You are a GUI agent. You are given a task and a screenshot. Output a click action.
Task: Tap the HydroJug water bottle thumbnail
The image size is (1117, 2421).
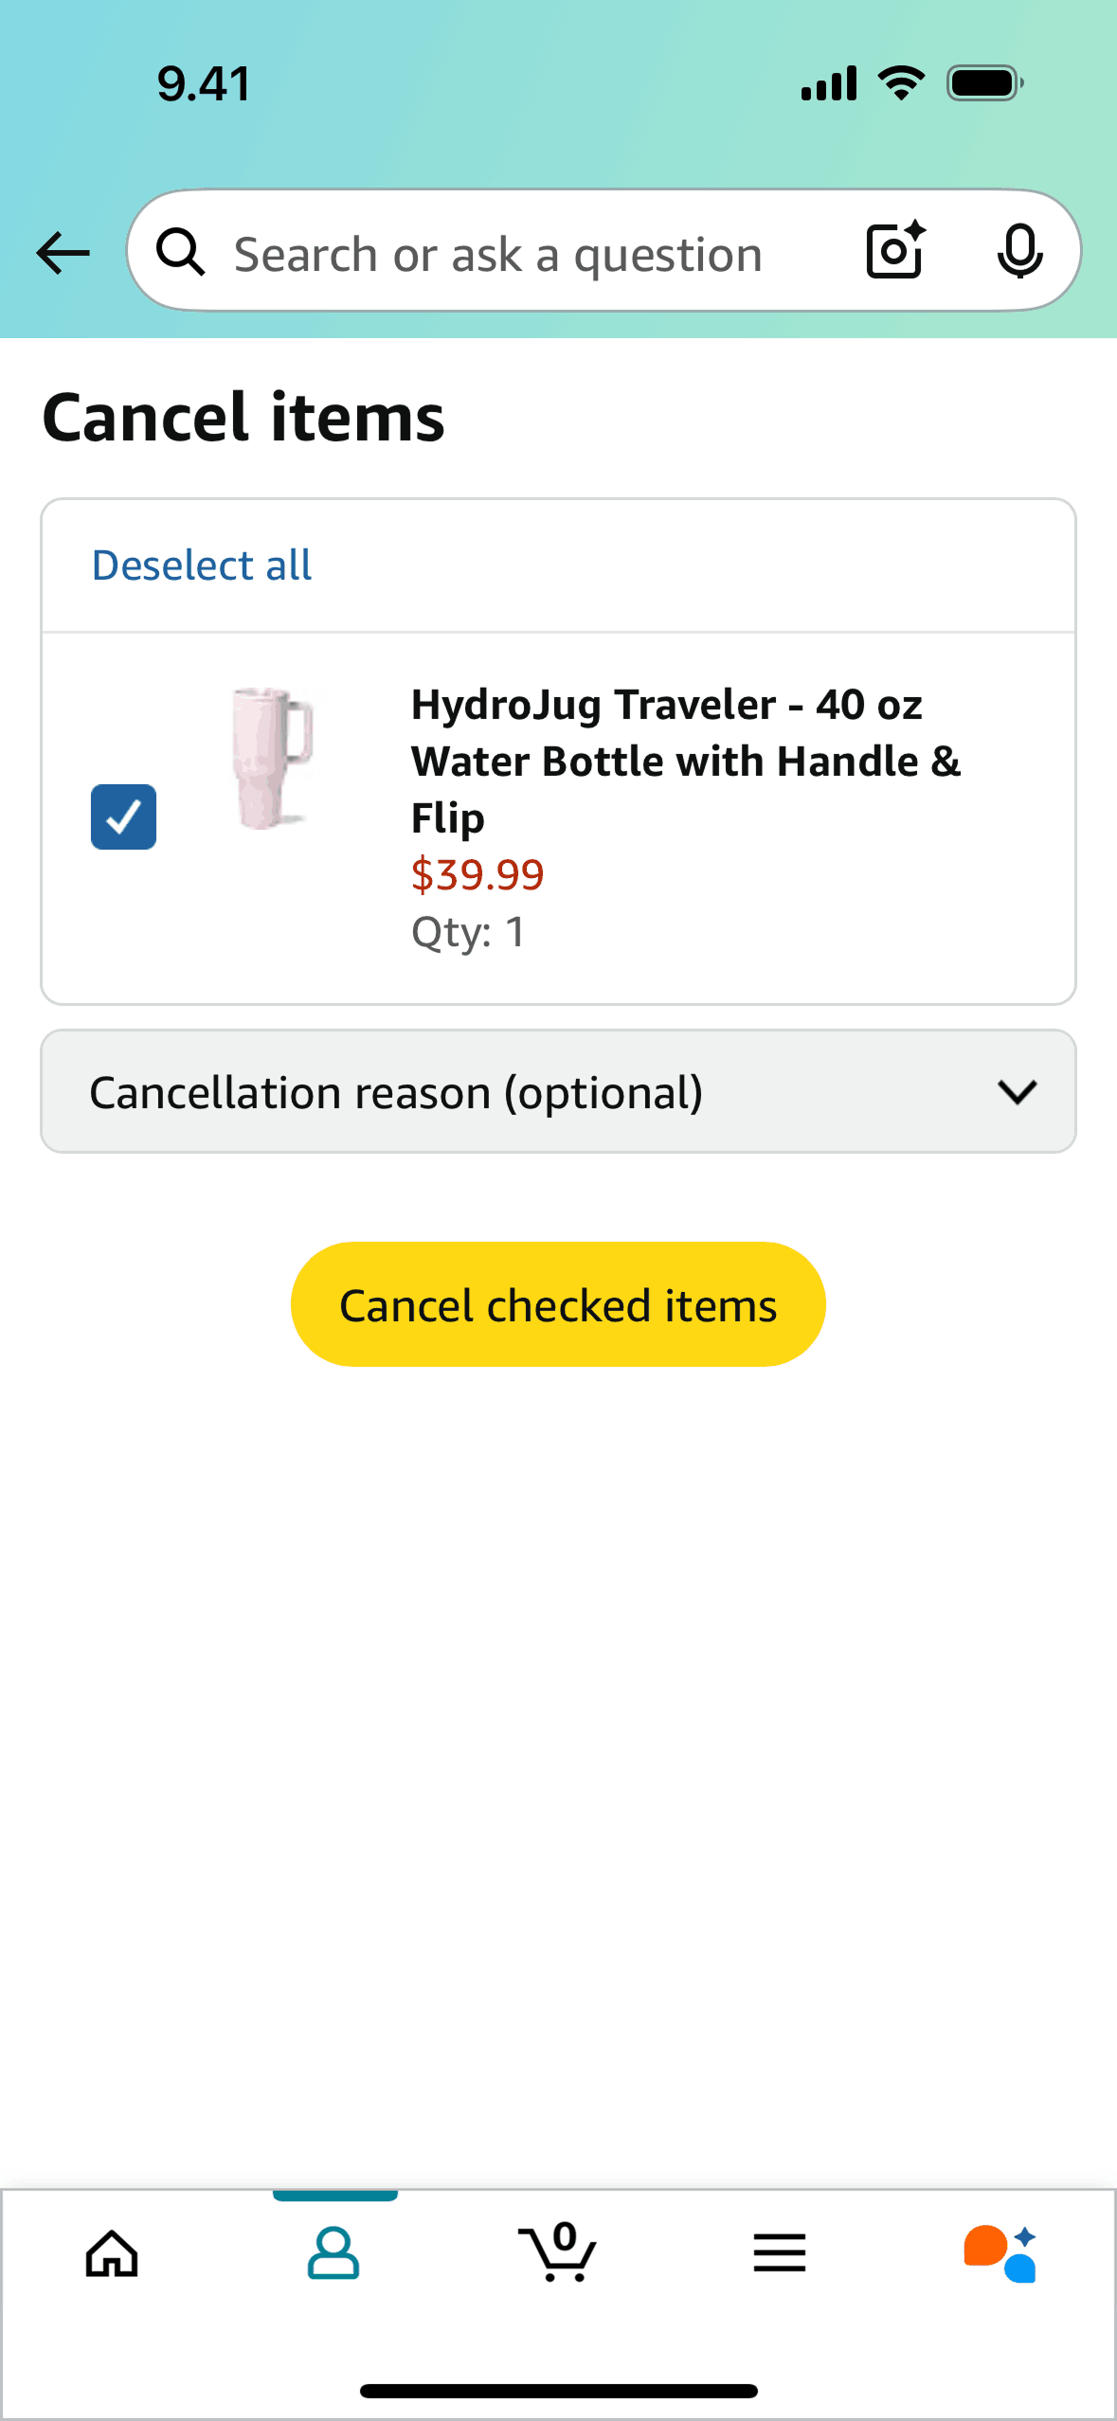(272, 758)
